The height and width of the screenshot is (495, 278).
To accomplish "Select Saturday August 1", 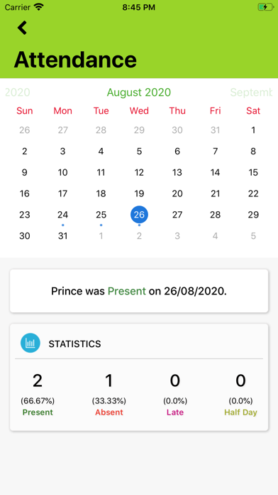I will (253, 130).
